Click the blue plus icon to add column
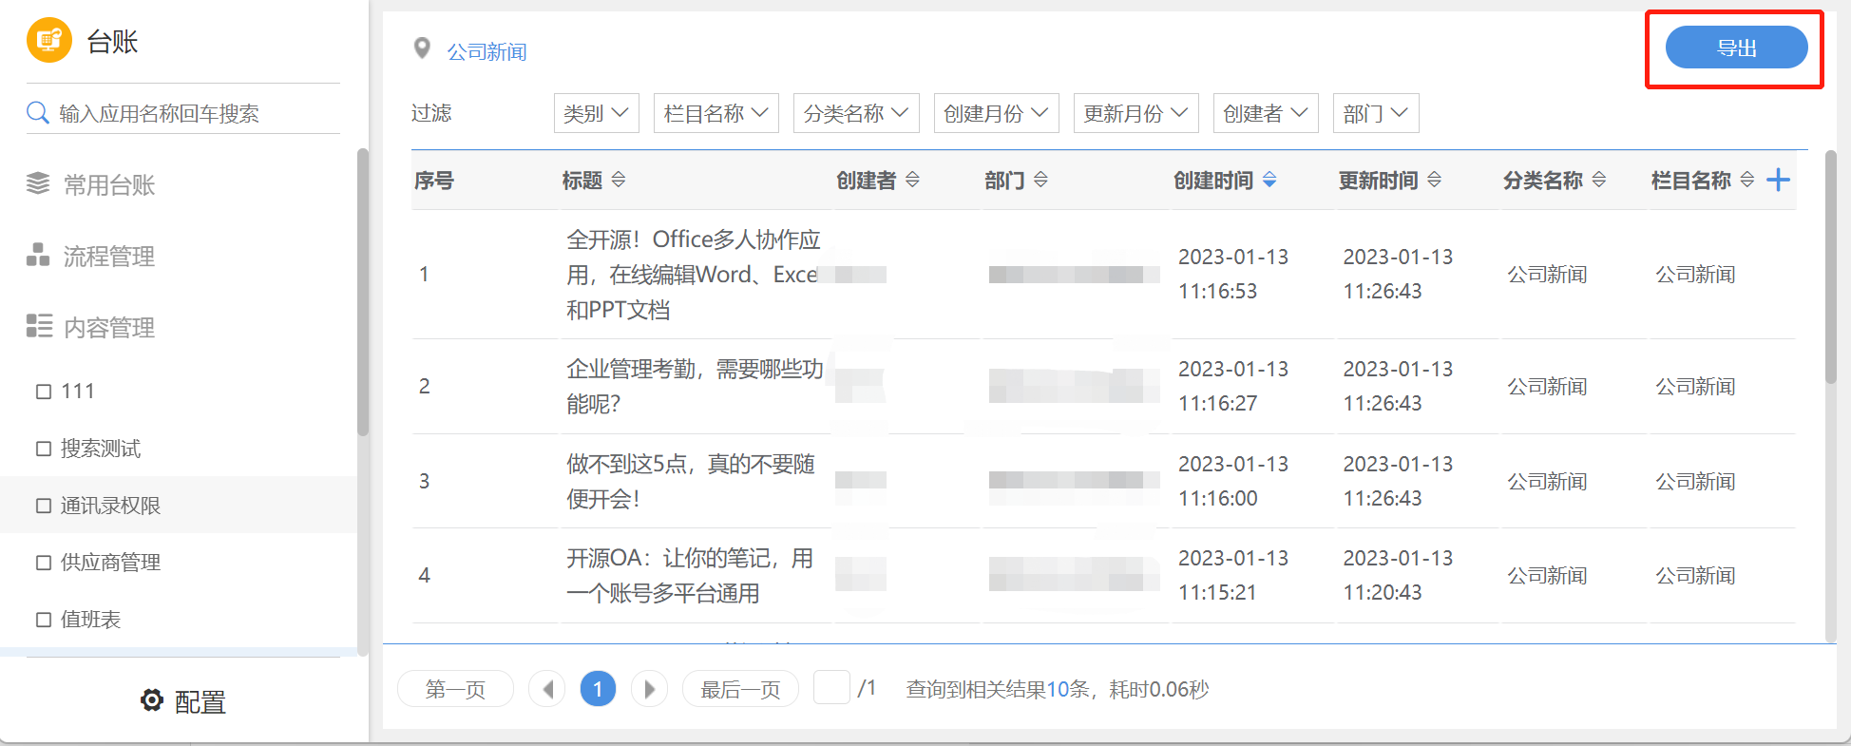1851x746 pixels. [1778, 180]
